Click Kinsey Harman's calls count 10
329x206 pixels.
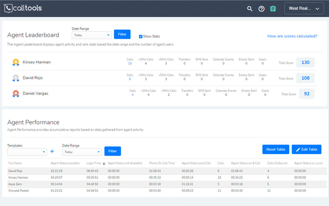(130, 63)
